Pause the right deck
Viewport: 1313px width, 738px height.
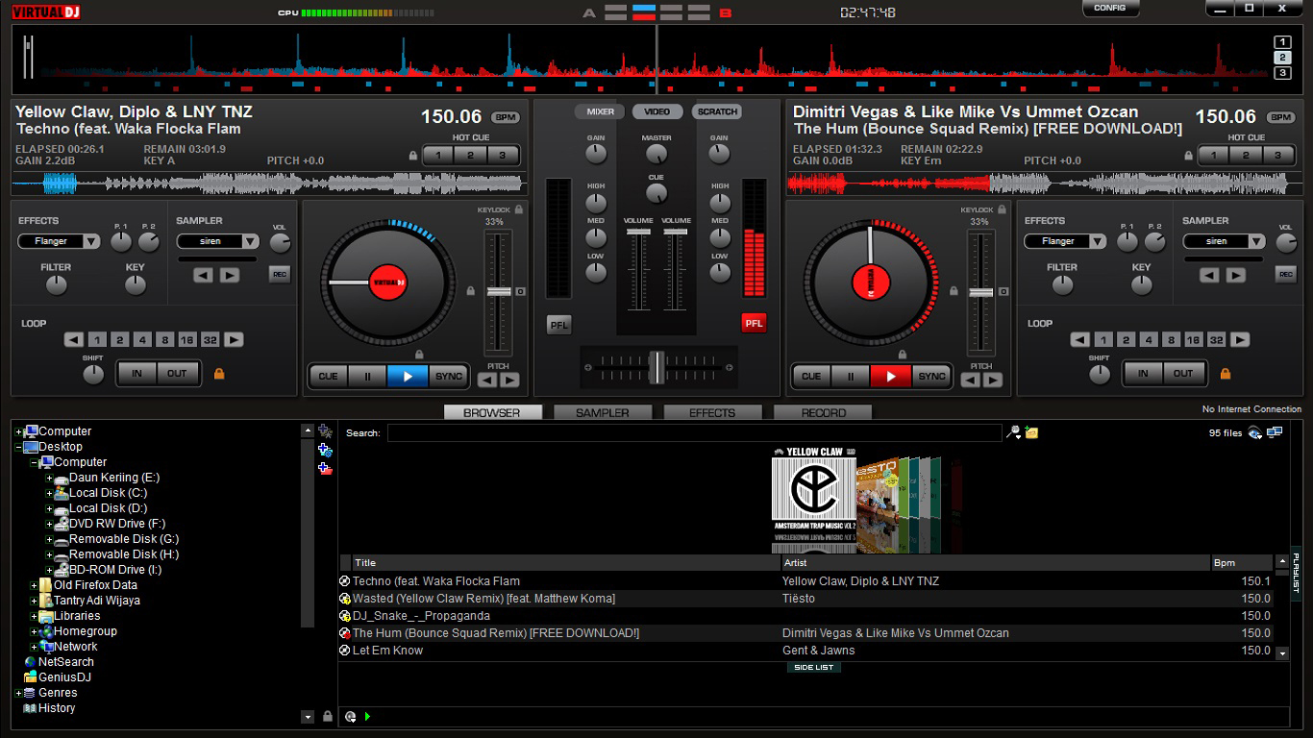coord(851,377)
